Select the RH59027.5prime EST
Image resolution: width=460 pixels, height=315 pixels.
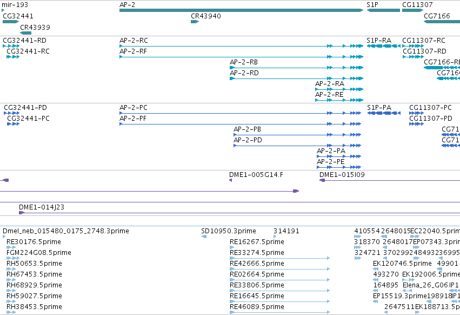pos(11,301)
